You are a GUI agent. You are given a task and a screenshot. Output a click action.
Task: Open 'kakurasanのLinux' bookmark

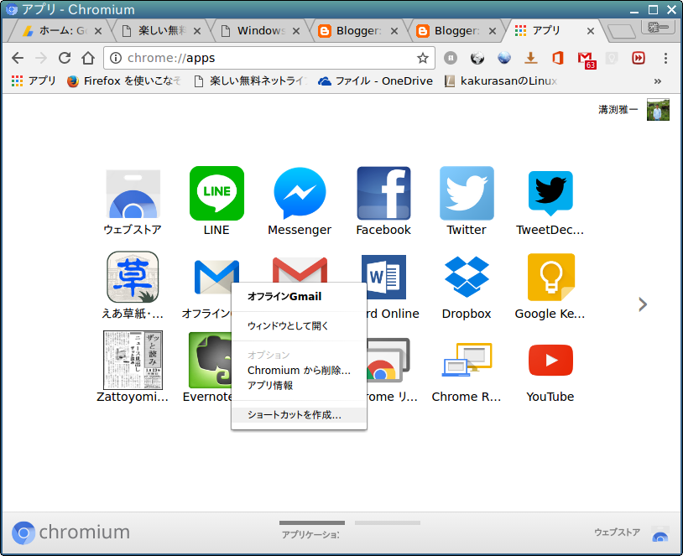pos(501,81)
